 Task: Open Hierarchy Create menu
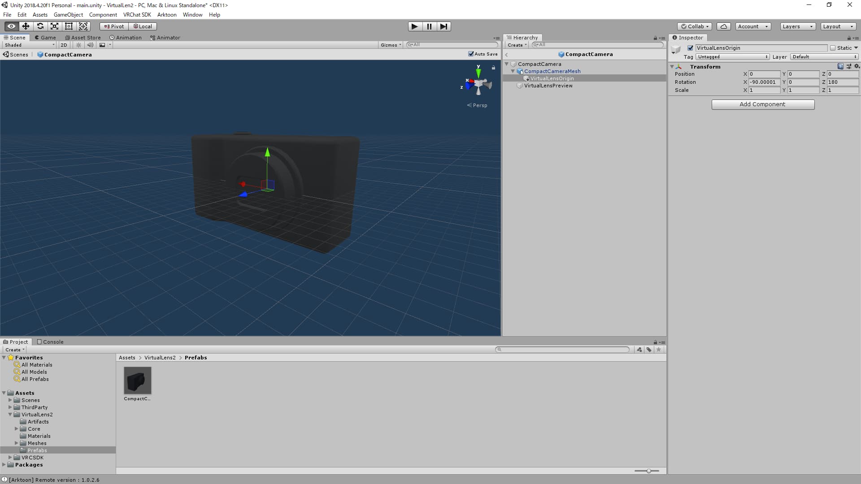[x=517, y=45]
